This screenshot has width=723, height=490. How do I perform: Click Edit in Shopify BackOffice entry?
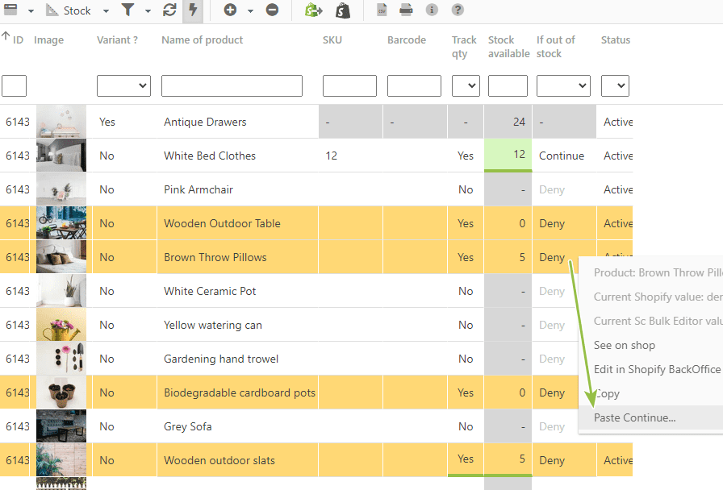pos(657,369)
